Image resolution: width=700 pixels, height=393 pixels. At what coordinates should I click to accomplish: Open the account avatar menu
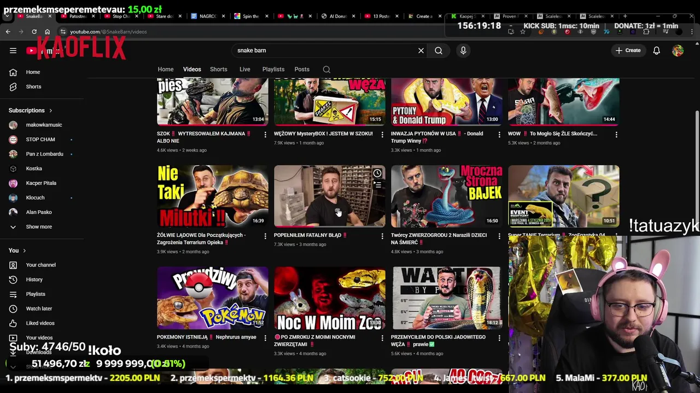tap(678, 50)
